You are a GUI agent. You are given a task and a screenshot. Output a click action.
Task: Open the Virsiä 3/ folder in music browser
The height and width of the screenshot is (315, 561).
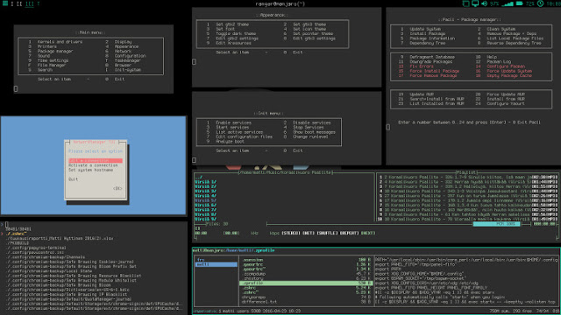pos(205,191)
